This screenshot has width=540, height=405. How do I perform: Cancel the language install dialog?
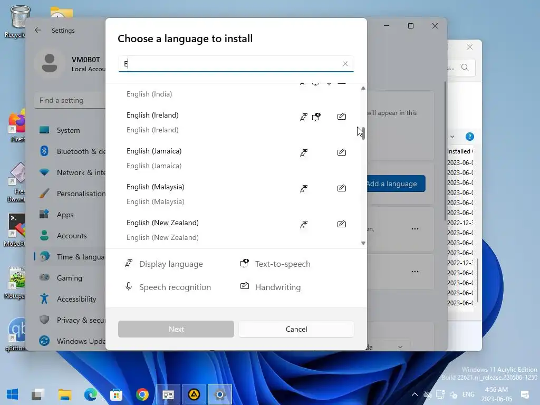296,329
